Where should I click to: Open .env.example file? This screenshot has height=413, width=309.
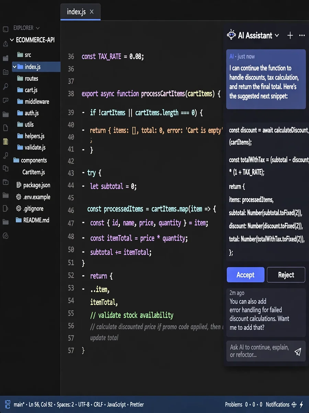33,197
